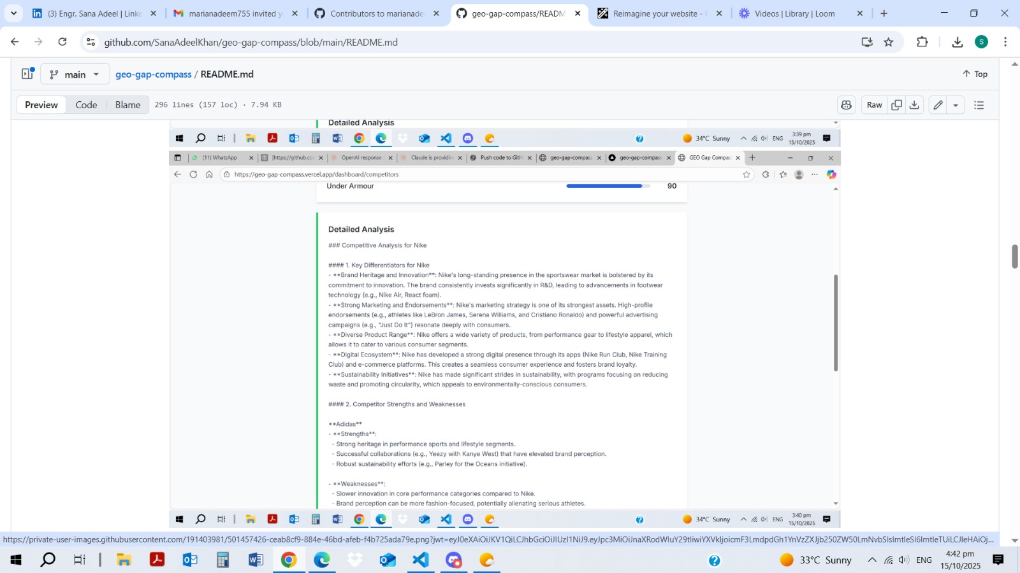Open Chrome three-dot menu
Viewport: 1020px width, 573px height.
pos(1005,42)
